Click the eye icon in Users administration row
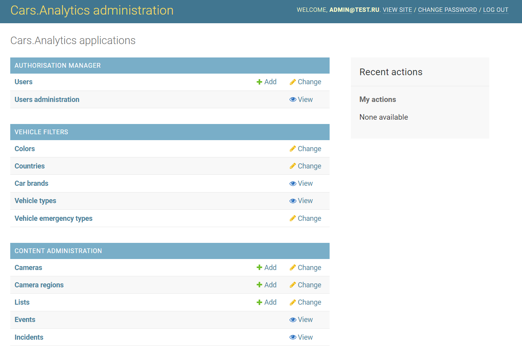This screenshot has height=346, width=522. pyautogui.click(x=293, y=100)
